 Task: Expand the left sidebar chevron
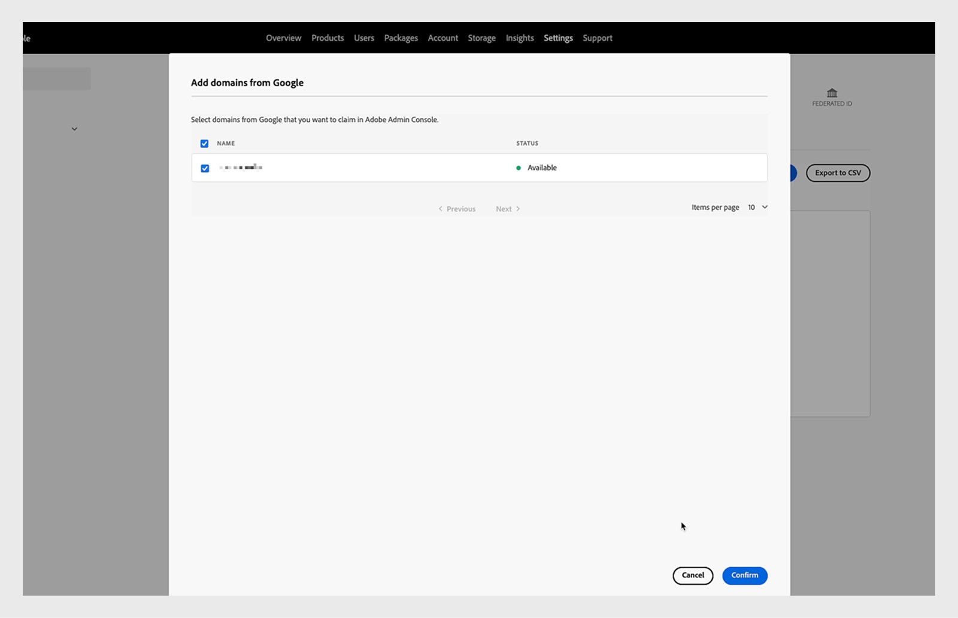(74, 129)
